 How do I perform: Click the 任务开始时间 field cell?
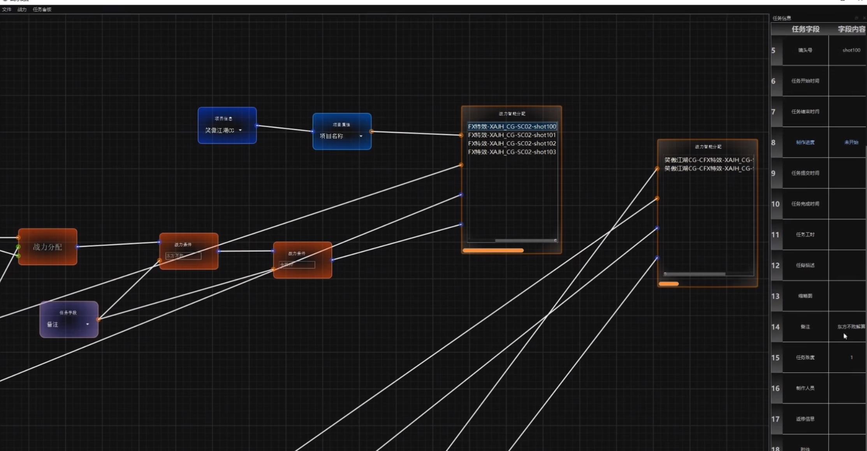(805, 81)
